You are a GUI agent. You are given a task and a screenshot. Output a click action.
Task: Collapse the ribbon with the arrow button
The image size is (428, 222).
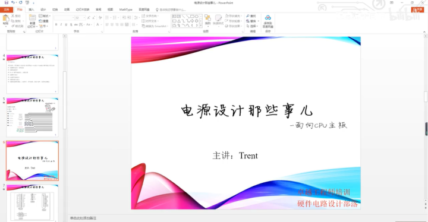[424, 31]
